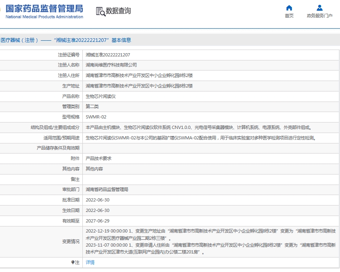This screenshot has height=272, width=340.
Task: Click registrant name 湖南尚维医疗科技有限公司
Action: pos(111,65)
